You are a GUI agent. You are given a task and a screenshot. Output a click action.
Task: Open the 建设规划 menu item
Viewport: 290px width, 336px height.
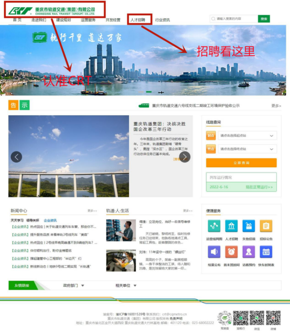[x=63, y=20]
